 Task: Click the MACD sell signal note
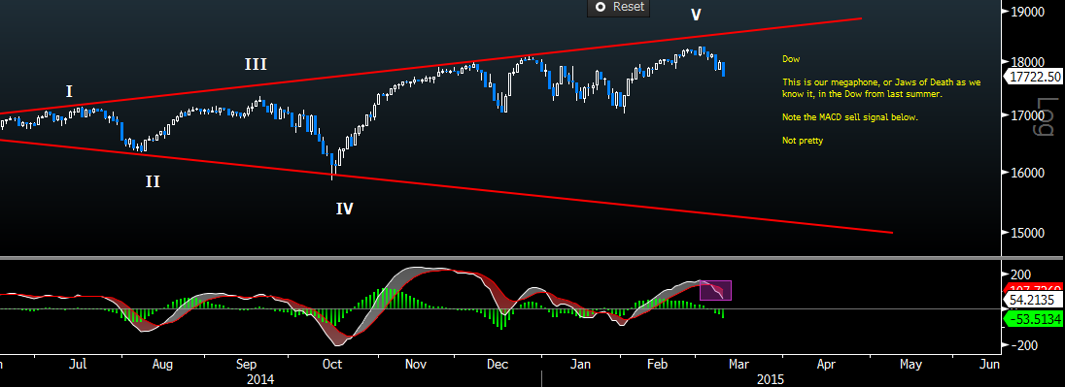[x=849, y=117]
